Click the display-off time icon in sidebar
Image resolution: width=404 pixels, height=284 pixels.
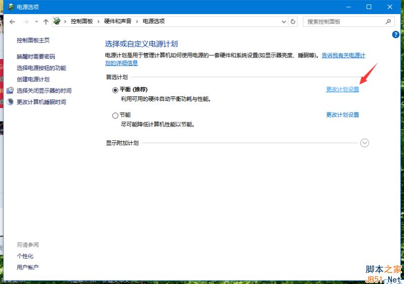(10, 90)
